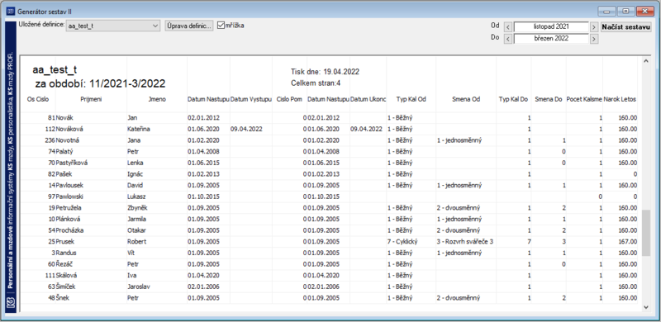Maximize the Generátor sestav window

click(626, 11)
